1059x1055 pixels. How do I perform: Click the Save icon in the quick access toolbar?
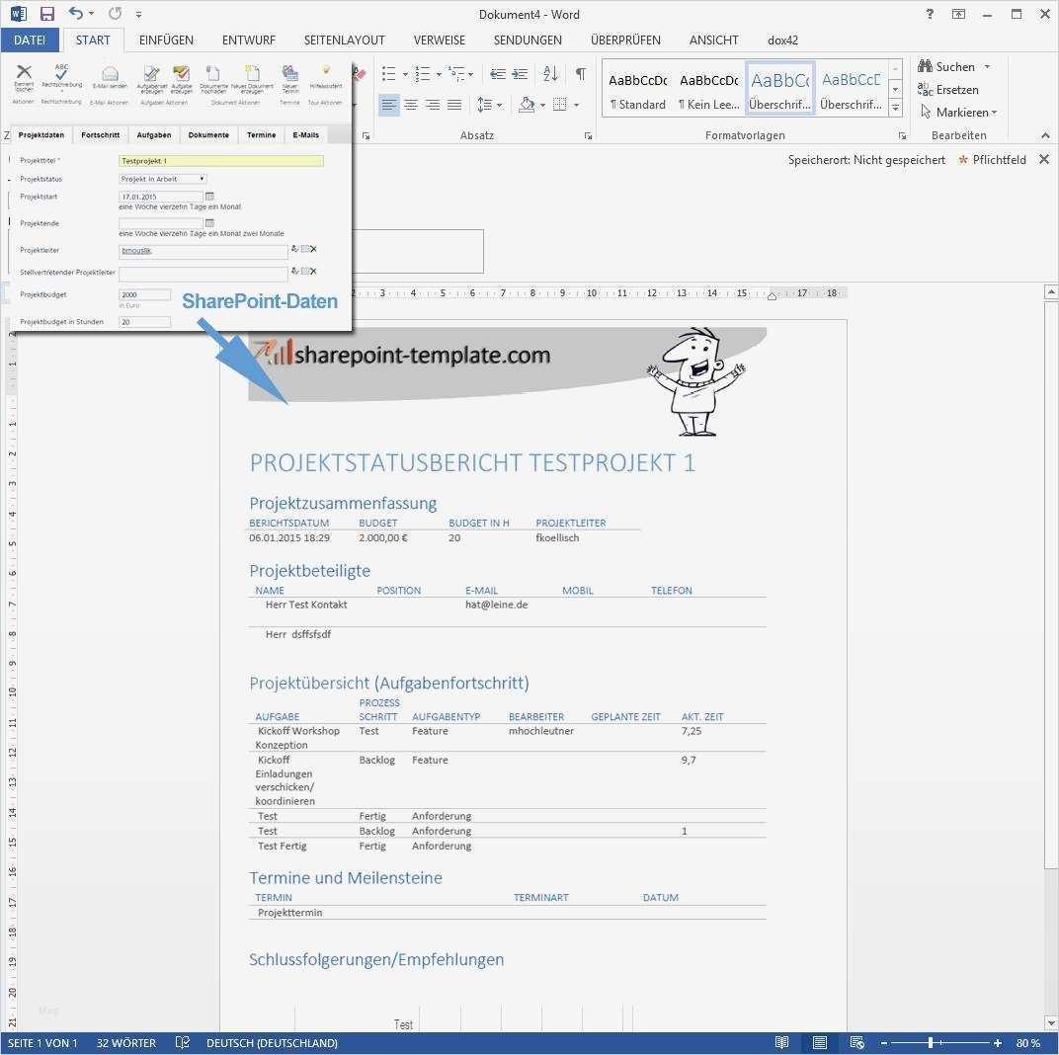click(46, 14)
